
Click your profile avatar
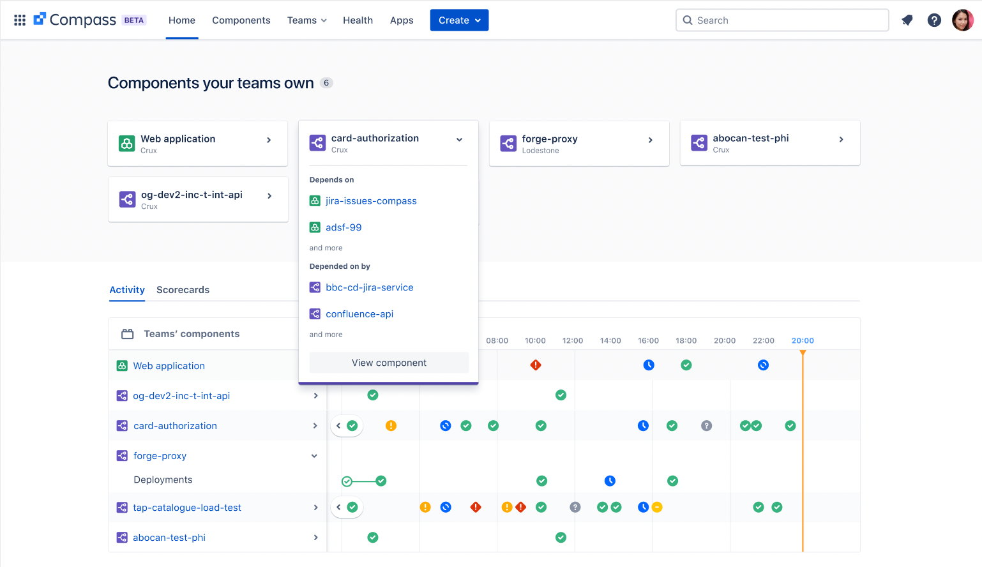(x=962, y=20)
